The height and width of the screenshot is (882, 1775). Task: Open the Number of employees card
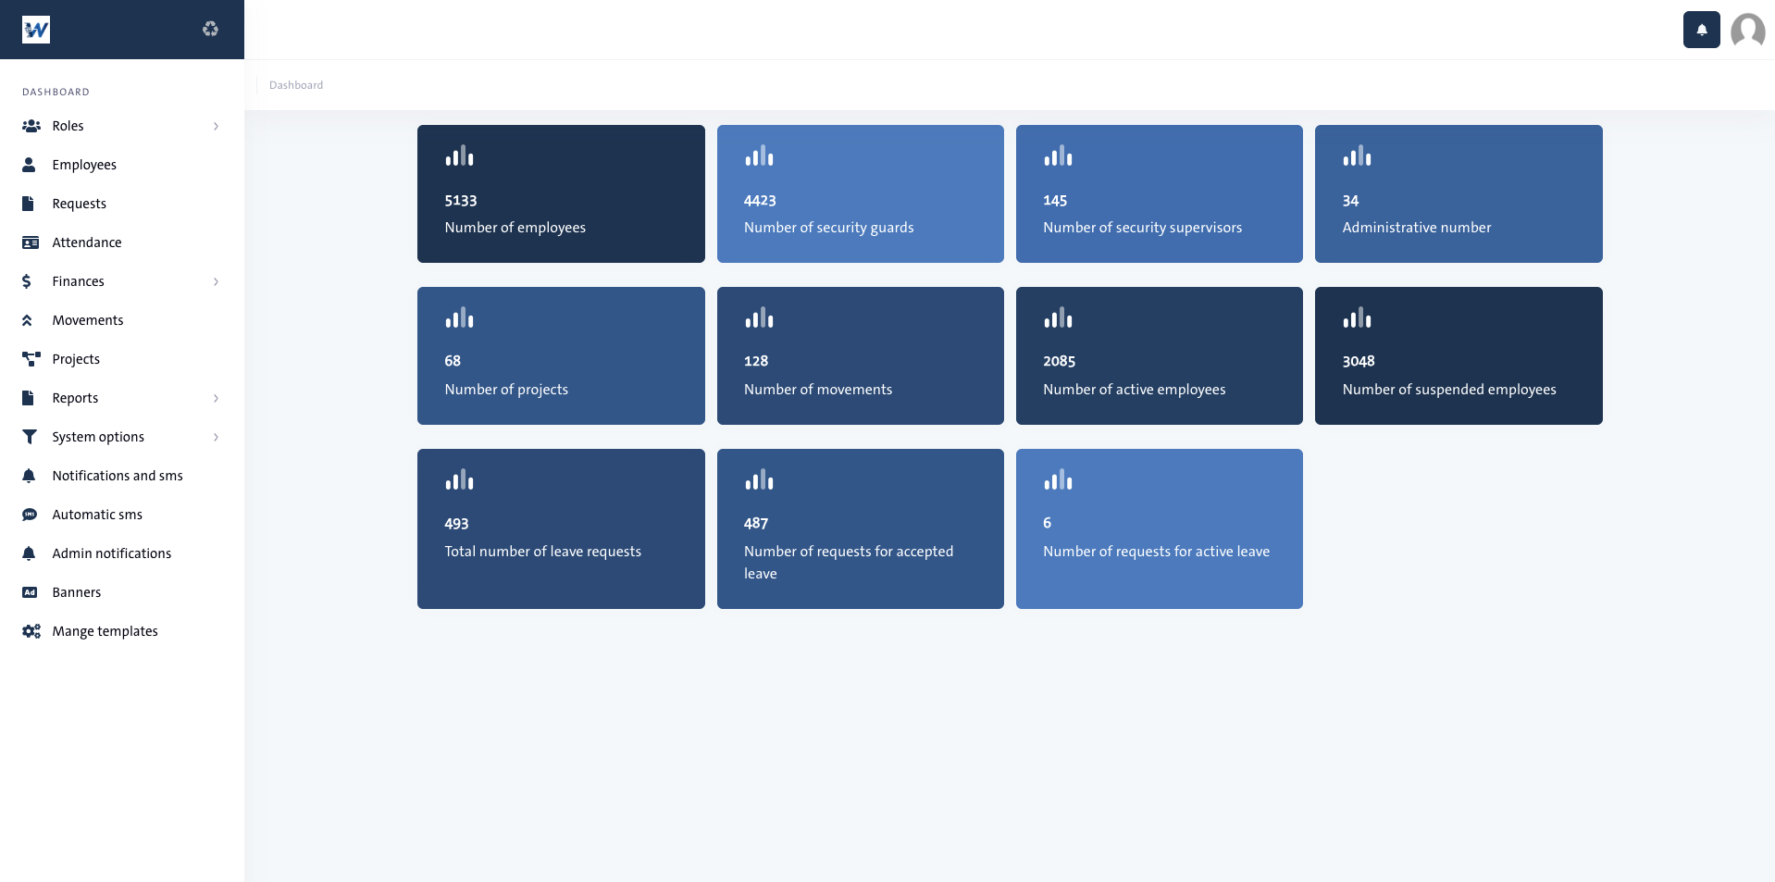[x=561, y=194]
